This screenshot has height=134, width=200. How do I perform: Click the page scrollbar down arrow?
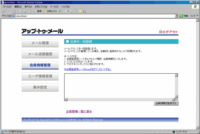click(x=197, y=128)
